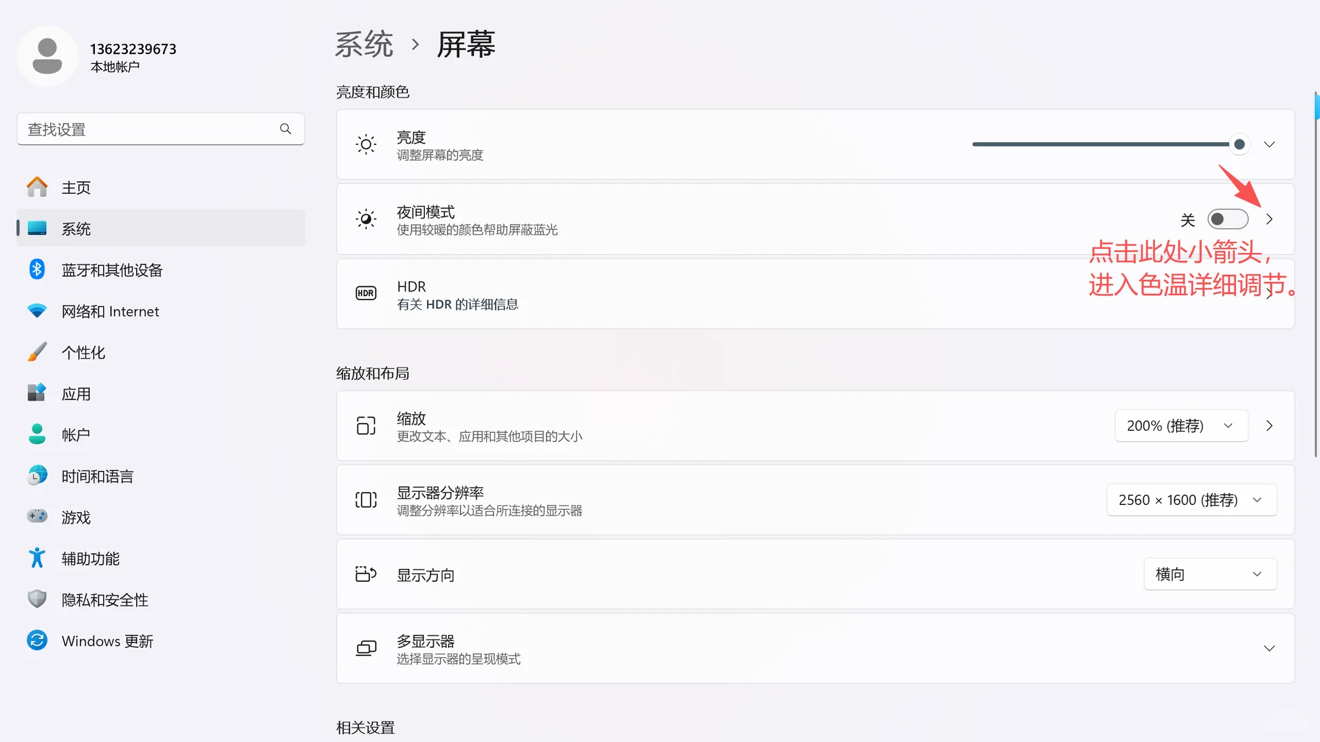Select 系统 in the sidebar

pyautogui.click(x=76, y=228)
